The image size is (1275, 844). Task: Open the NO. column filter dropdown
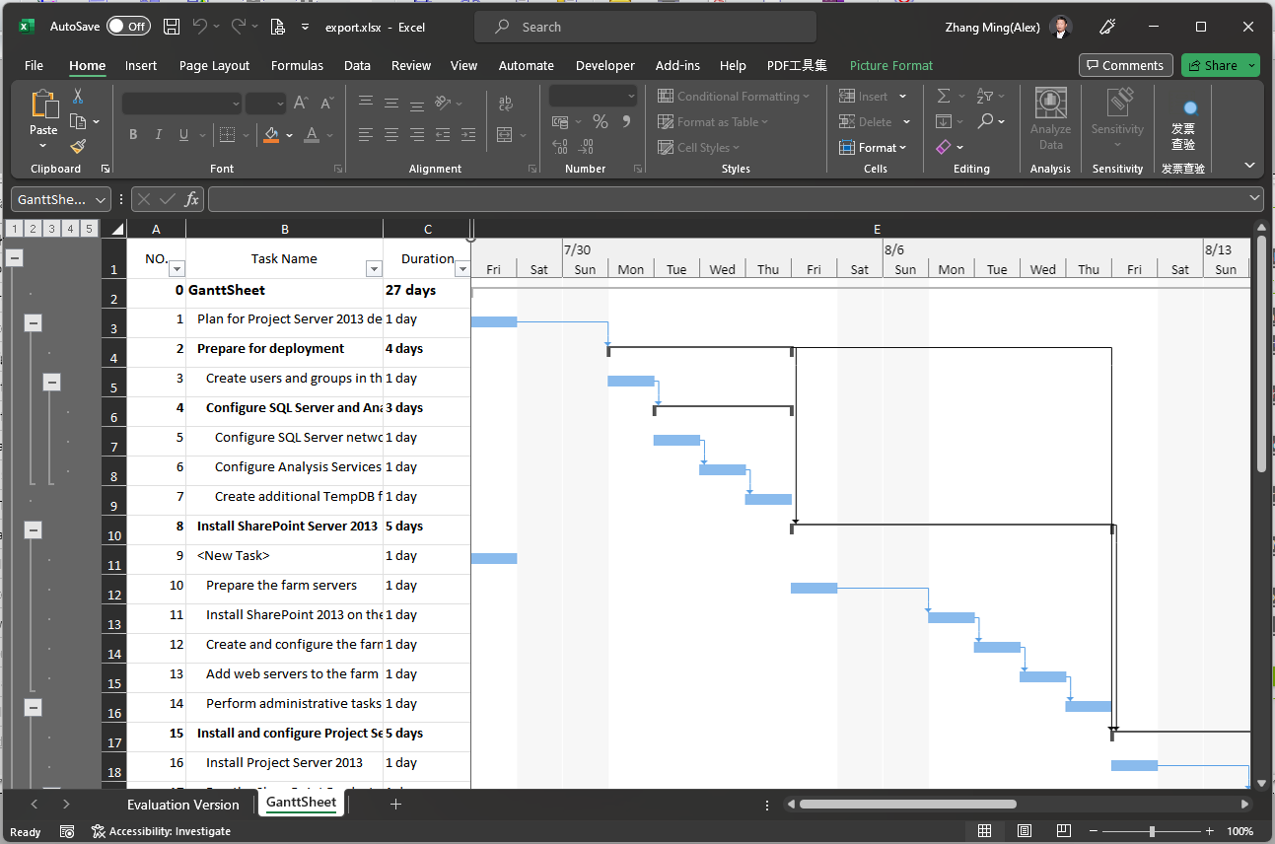point(177,268)
